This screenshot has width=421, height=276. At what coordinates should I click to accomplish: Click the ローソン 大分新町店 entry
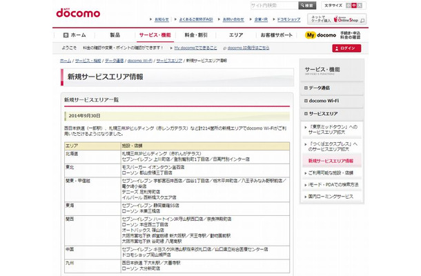coord(141,268)
